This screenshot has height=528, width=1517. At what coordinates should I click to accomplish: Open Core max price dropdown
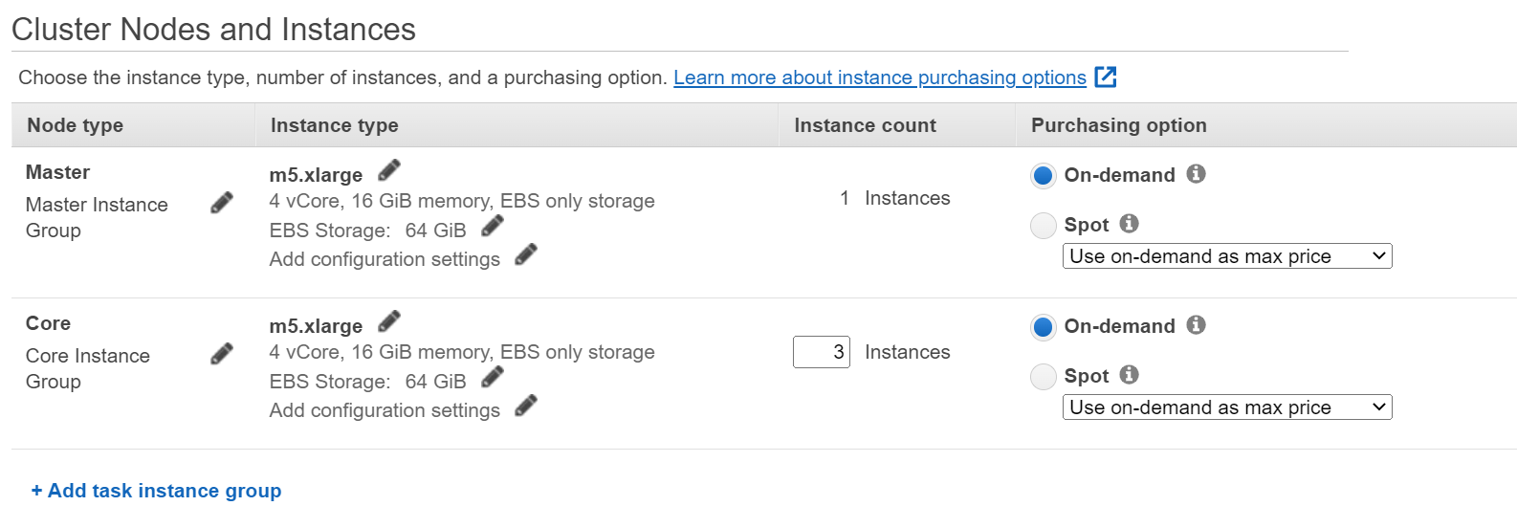pos(1227,407)
